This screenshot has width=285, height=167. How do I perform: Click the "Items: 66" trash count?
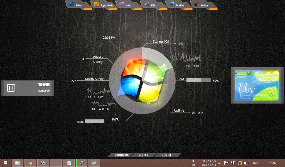tap(44, 90)
